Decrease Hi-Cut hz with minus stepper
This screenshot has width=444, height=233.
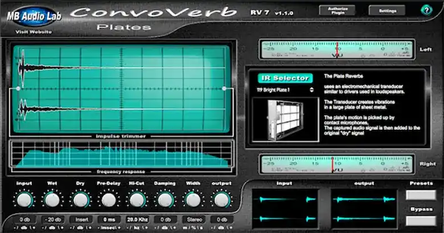(x=129, y=227)
